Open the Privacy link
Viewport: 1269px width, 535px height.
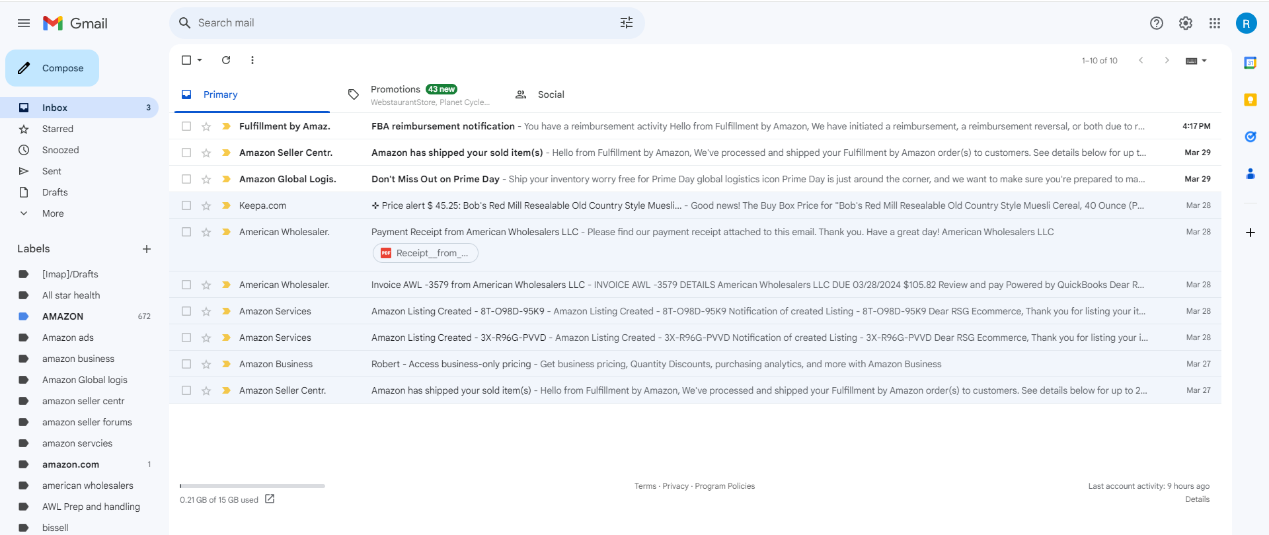pyautogui.click(x=675, y=486)
